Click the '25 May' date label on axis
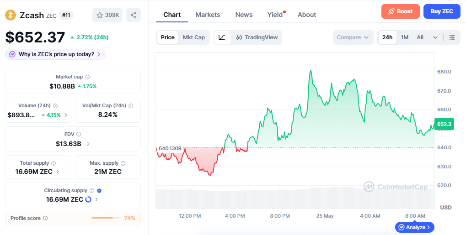The image size is (466, 235). click(x=325, y=216)
